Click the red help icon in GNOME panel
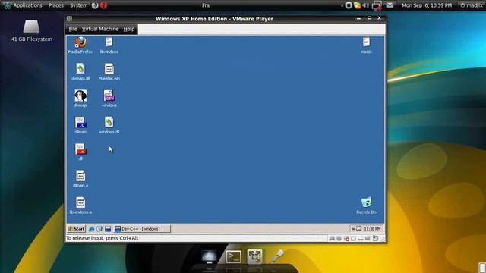Screen dimensions: 486x273 104,5
